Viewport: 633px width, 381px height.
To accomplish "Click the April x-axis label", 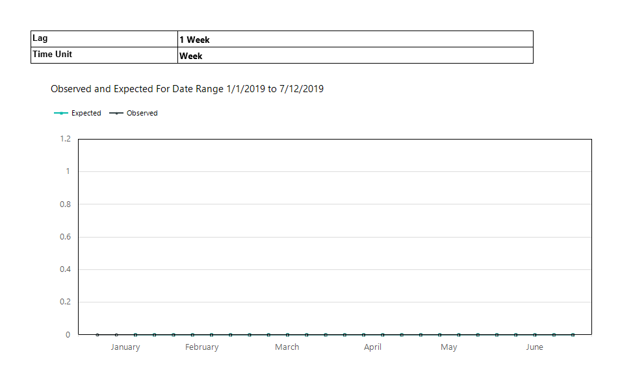I will (x=372, y=347).
